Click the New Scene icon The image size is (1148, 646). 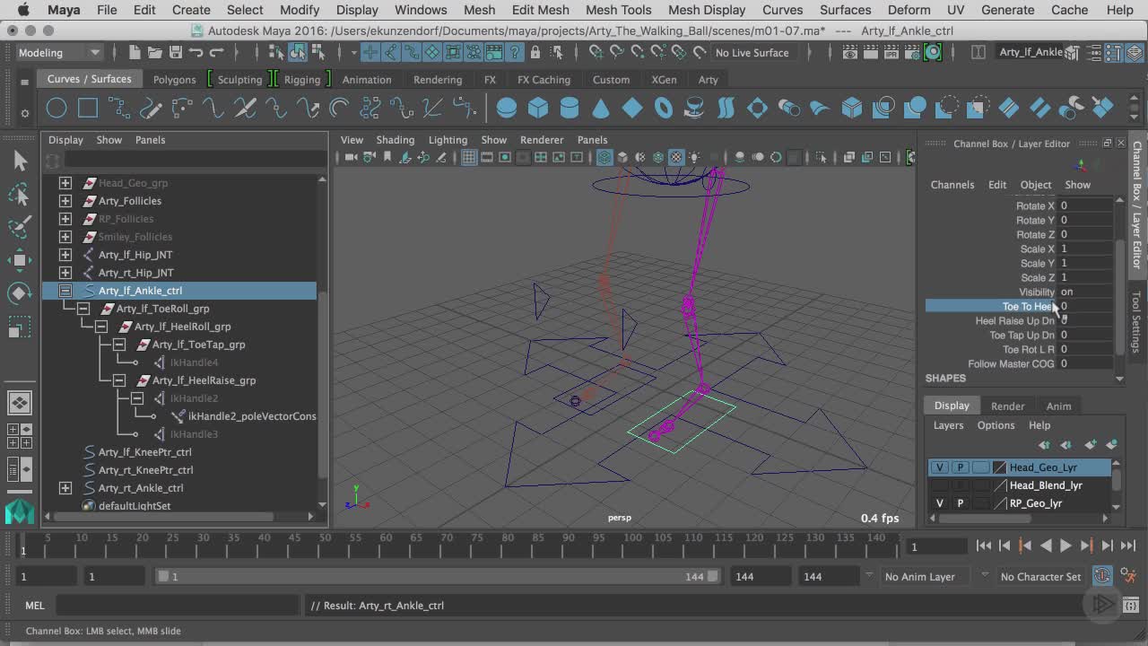(134, 52)
